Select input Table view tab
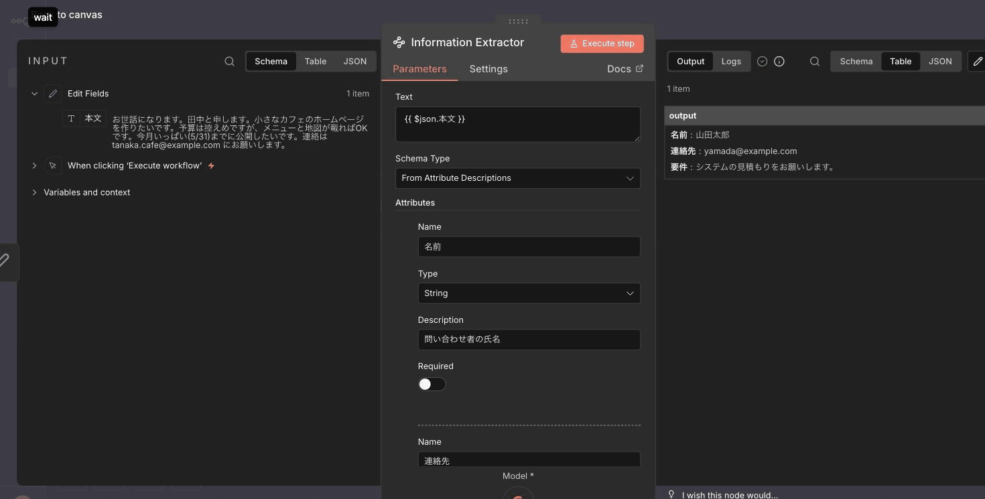 [316, 61]
